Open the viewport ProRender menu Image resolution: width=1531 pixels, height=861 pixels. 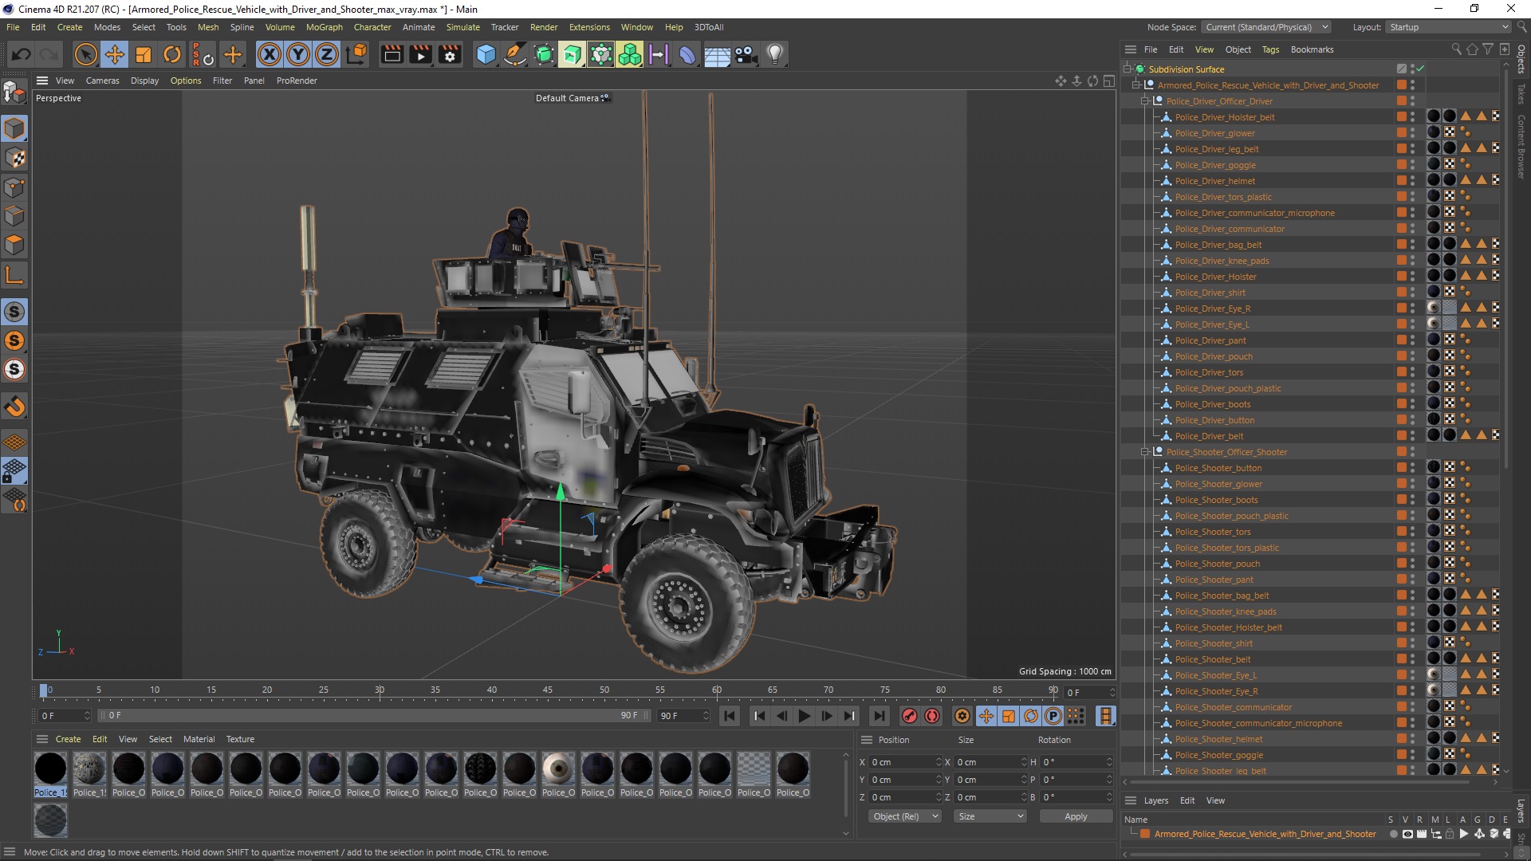(x=297, y=81)
